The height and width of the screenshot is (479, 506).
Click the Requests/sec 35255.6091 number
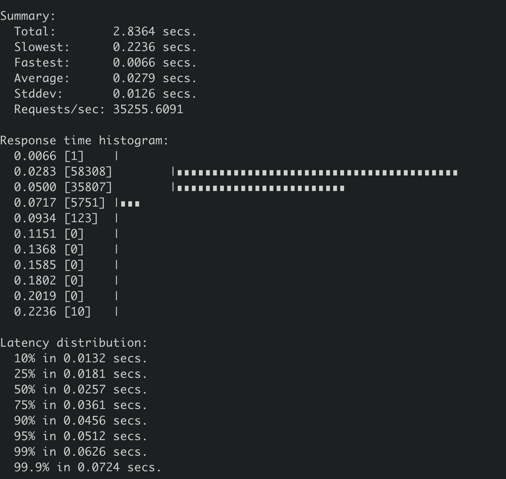click(148, 109)
